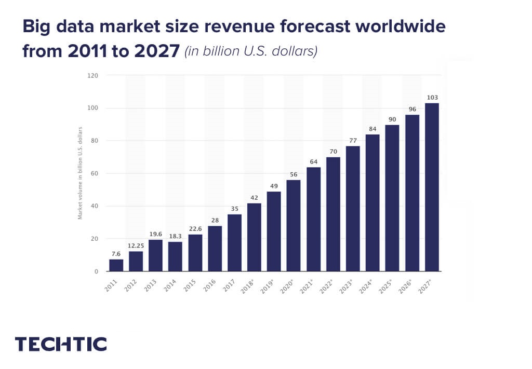Click the 2016 bar labeled 28
This screenshot has width=532, height=369.
coord(215,249)
